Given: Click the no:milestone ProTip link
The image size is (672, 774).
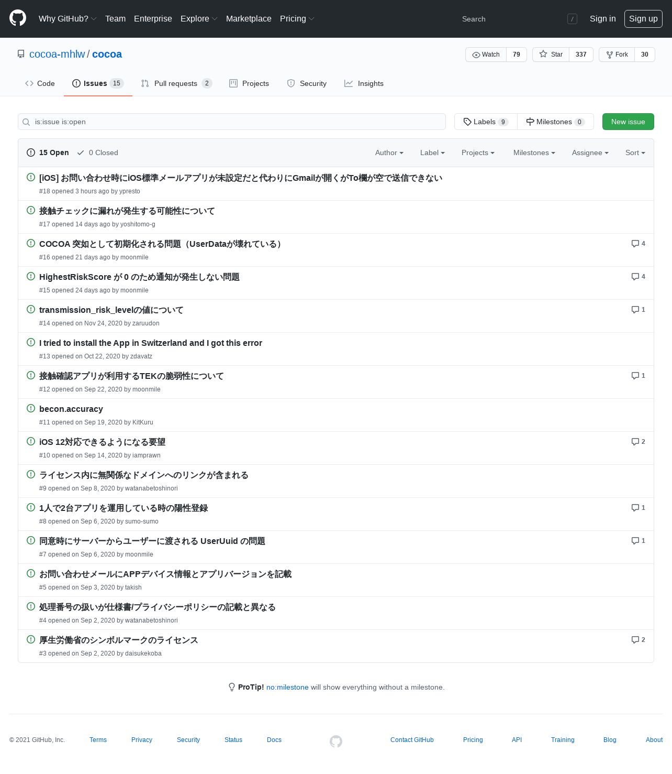Looking at the screenshot, I should (287, 688).
